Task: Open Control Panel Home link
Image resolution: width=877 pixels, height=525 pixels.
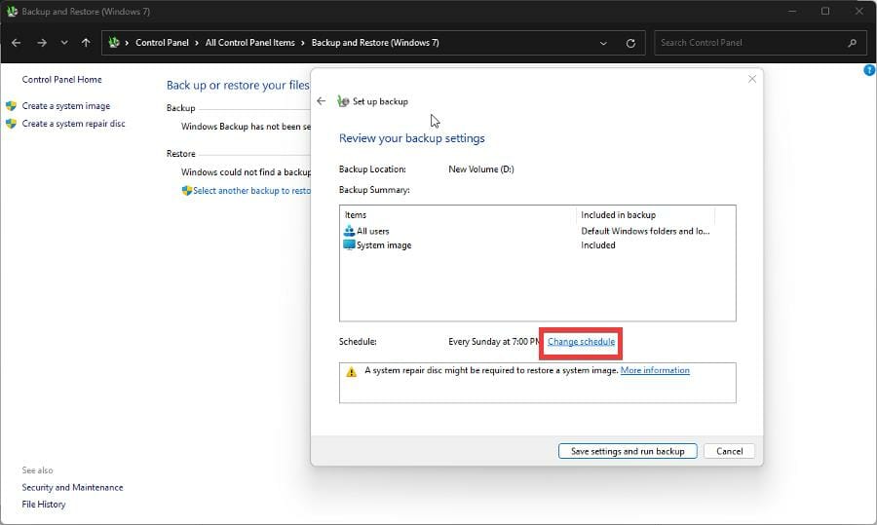Action: (62, 80)
